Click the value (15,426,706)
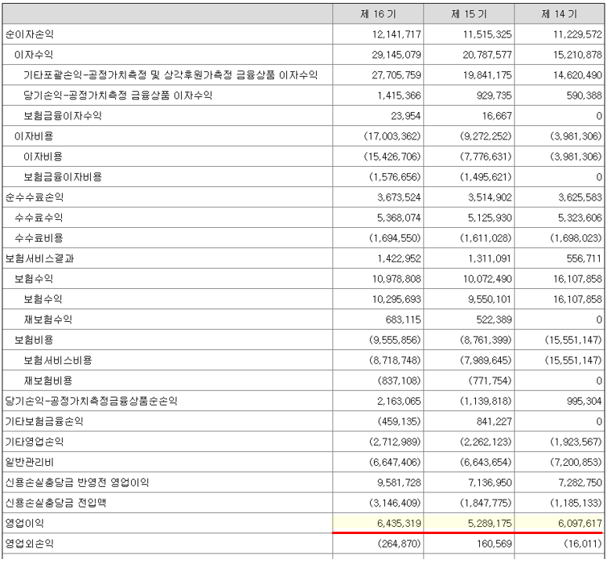 pos(392,157)
